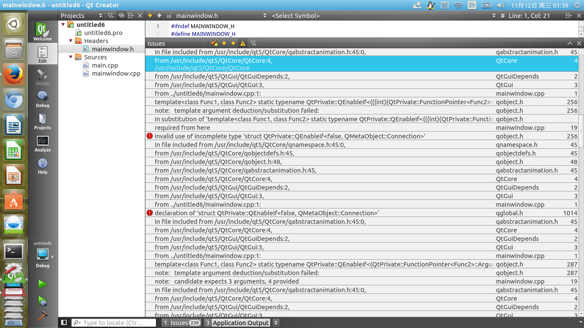Split the editor view

pyautogui.click(x=569, y=15)
